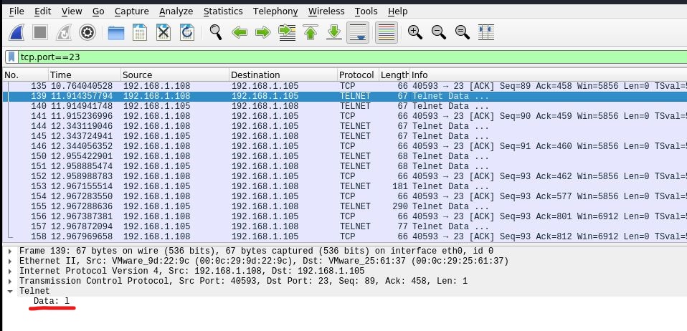687x331 pixels.
Task: Click the display filter bookmark icon
Action: 11,57
